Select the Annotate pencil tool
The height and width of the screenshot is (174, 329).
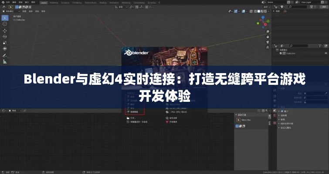pos(5,56)
